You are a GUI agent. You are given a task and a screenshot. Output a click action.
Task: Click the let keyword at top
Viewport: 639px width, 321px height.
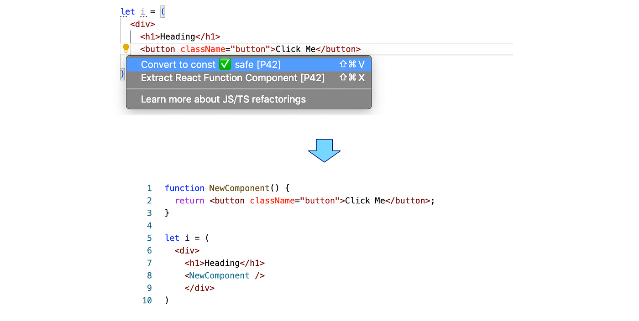pyautogui.click(x=127, y=11)
